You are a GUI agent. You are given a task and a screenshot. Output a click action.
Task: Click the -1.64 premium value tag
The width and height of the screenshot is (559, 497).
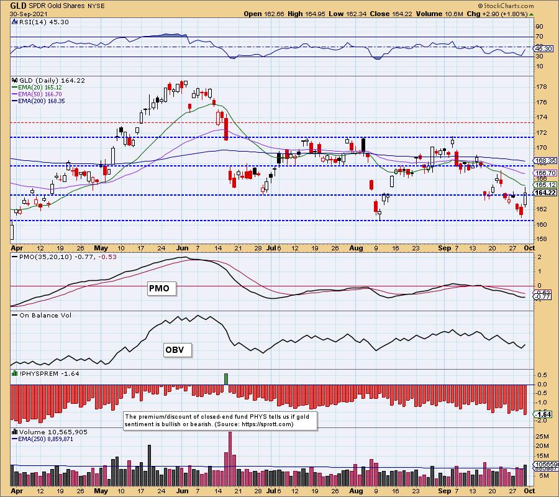[x=543, y=414]
